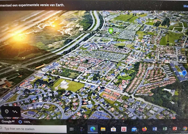Open File Explorer from taskbar
Image resolution: width=188 pixels, height=134 pixels.
pos(103,129)
